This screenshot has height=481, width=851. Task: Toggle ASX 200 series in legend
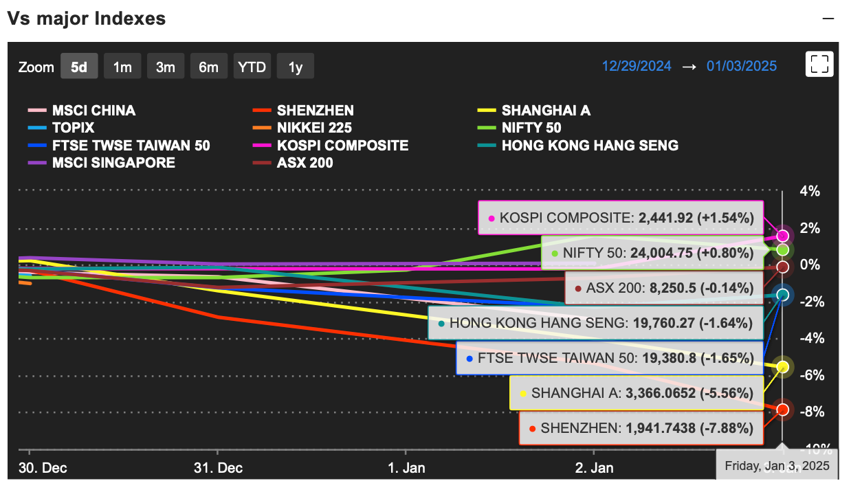[293, 163]
